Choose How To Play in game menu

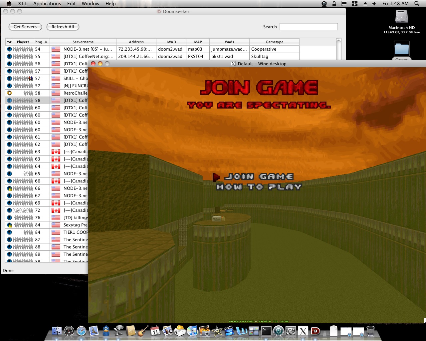click(x=259, y=187)
